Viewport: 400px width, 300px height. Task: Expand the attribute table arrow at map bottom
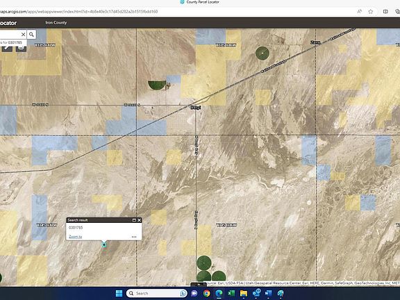click(199, 284)
